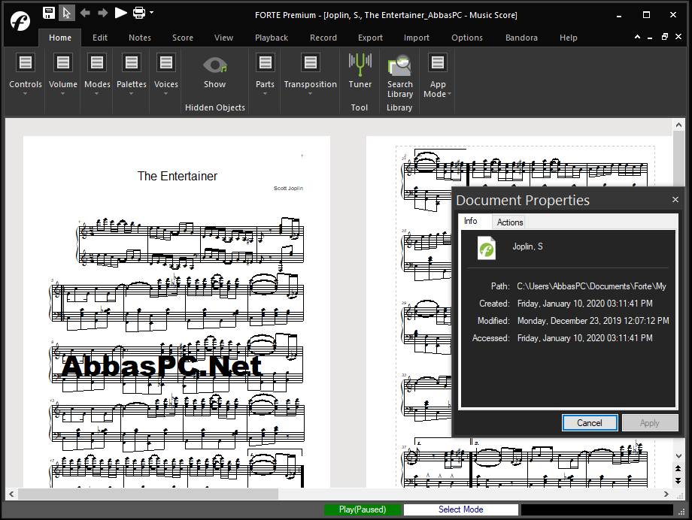The image size is (692, 520).
Task: Open the quick access toolbar dropdown arrow
Action: click(x=151, y=12)
